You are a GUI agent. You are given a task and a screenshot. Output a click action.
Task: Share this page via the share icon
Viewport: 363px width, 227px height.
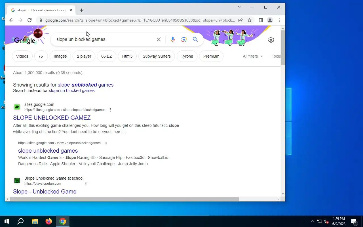[240, 20]
